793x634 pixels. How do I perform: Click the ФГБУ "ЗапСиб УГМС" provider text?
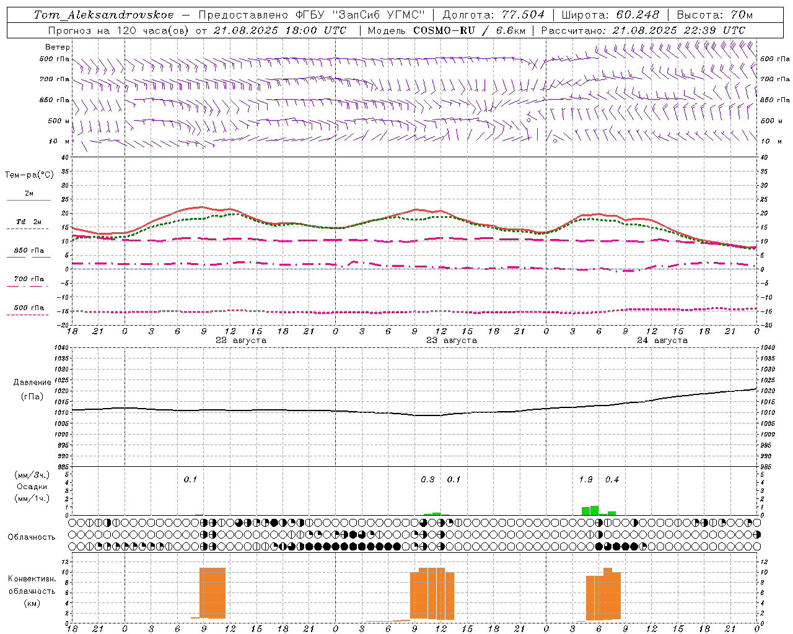tap(361, 15)
